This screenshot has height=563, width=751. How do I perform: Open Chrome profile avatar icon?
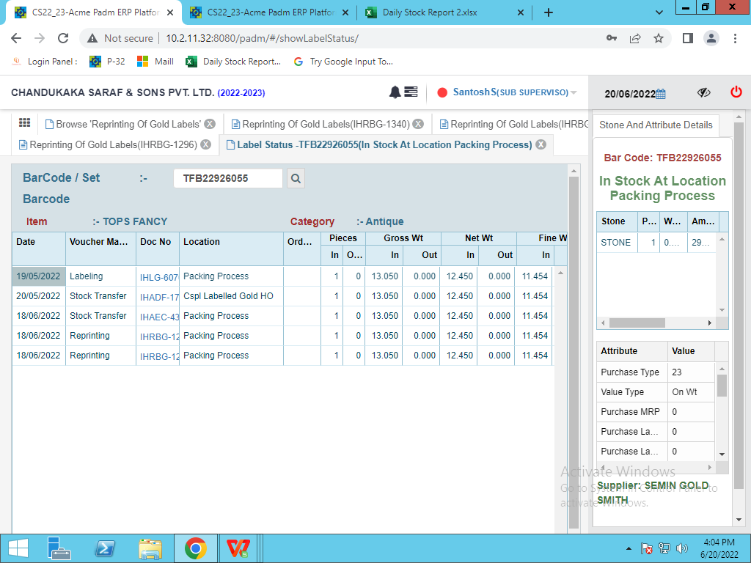click(711, 38)
